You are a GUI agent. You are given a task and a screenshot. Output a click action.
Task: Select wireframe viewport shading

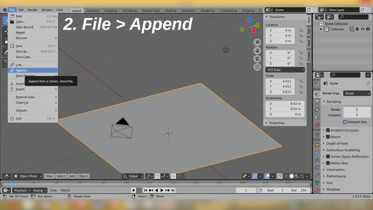tap(286, 176)
